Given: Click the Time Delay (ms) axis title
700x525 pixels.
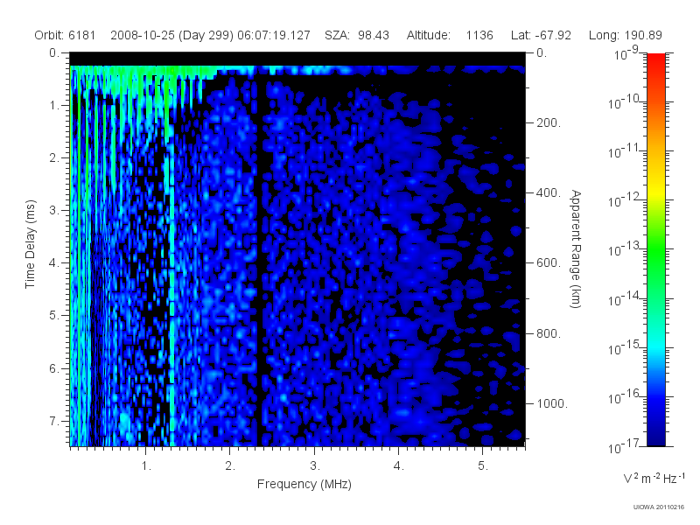Looking at the screenshot, I should point(30,244).
